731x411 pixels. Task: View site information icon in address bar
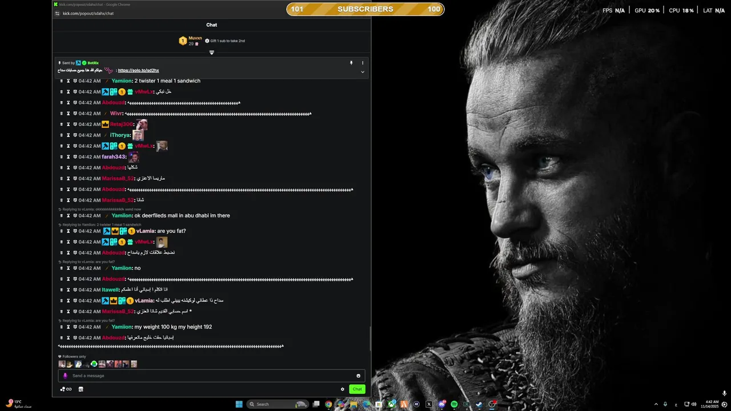[57, 13]
